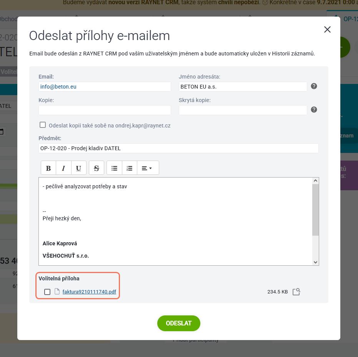Edit the Předmět subject field
The image size is (358, 357).
(178, 148)
